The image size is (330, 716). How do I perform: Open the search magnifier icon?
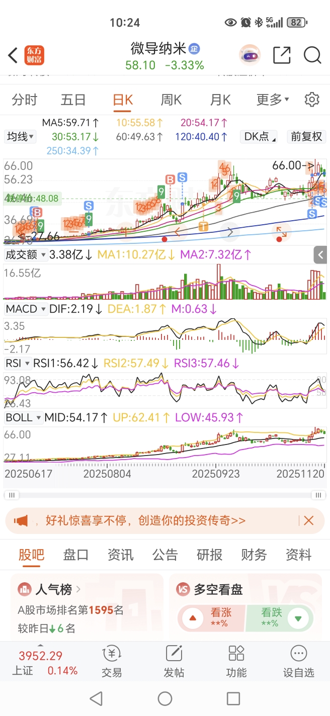point(312,55)
